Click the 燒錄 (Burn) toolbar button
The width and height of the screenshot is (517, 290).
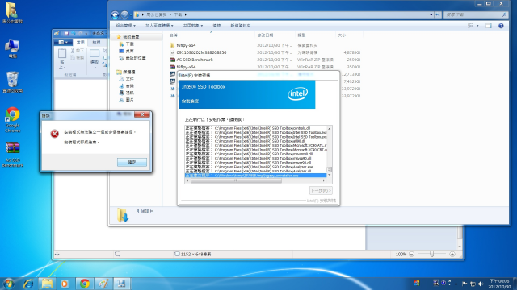(216, 26)
